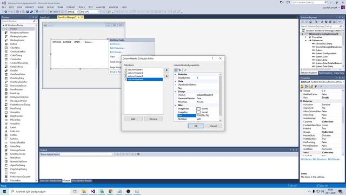The width and height of the screenshot is (346, 195).
Task: Click Alphabetical sort icon in main Properties panel
Action: click(307, 87)
